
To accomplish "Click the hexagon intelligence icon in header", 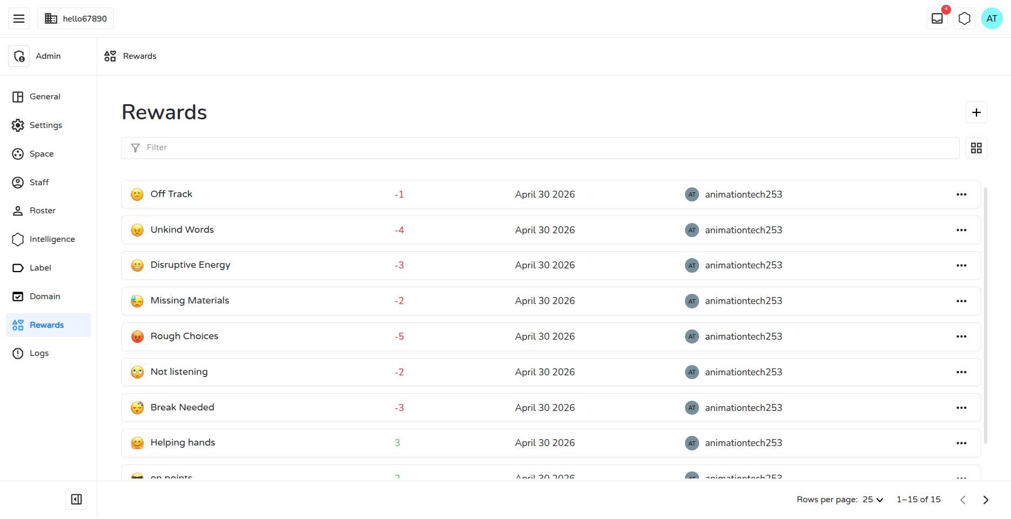I will click(x=965, y=18).
